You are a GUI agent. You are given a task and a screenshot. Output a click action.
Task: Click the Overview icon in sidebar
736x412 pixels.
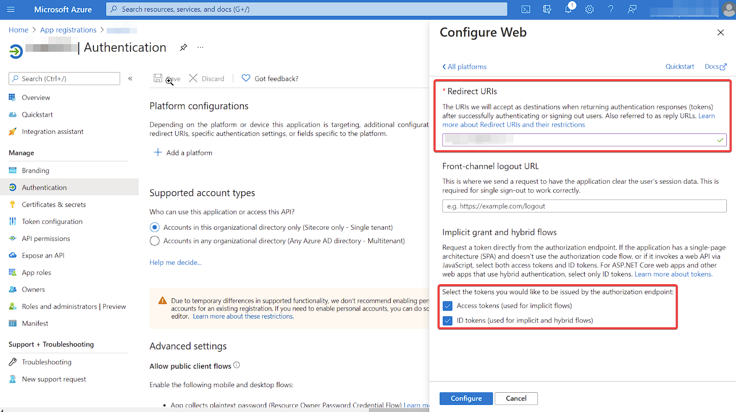pos(13,97)
